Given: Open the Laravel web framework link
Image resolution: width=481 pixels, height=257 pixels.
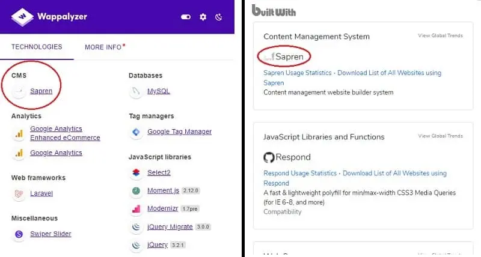Looking at the screenshot, I should pyautogui.click(x=41, y=193).
